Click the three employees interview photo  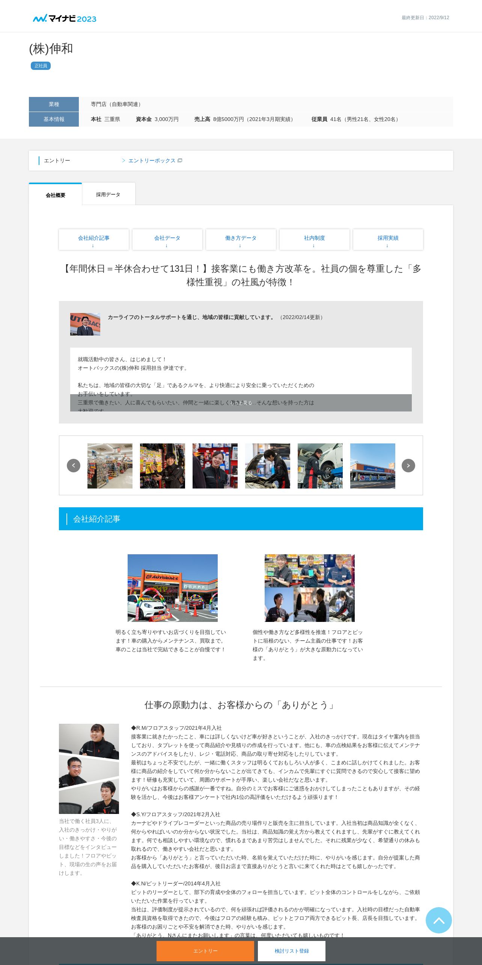coord(89,768)
